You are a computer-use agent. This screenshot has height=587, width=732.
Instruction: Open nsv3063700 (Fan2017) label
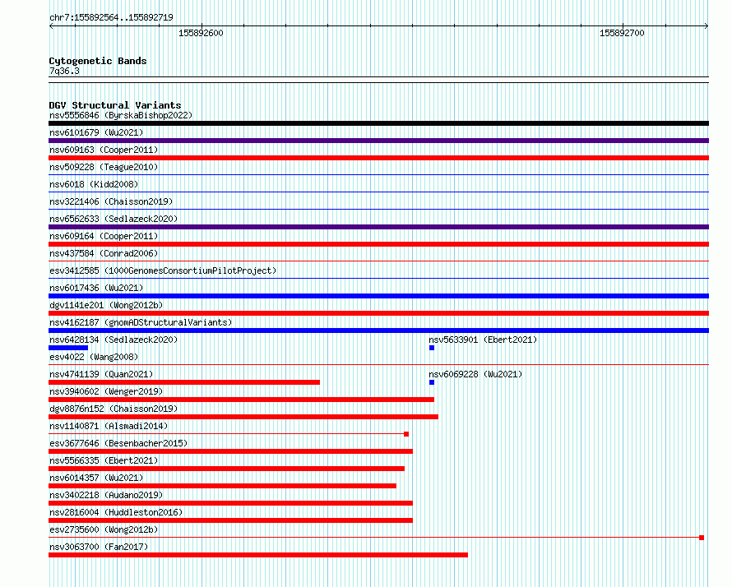[x=99, y=547]
